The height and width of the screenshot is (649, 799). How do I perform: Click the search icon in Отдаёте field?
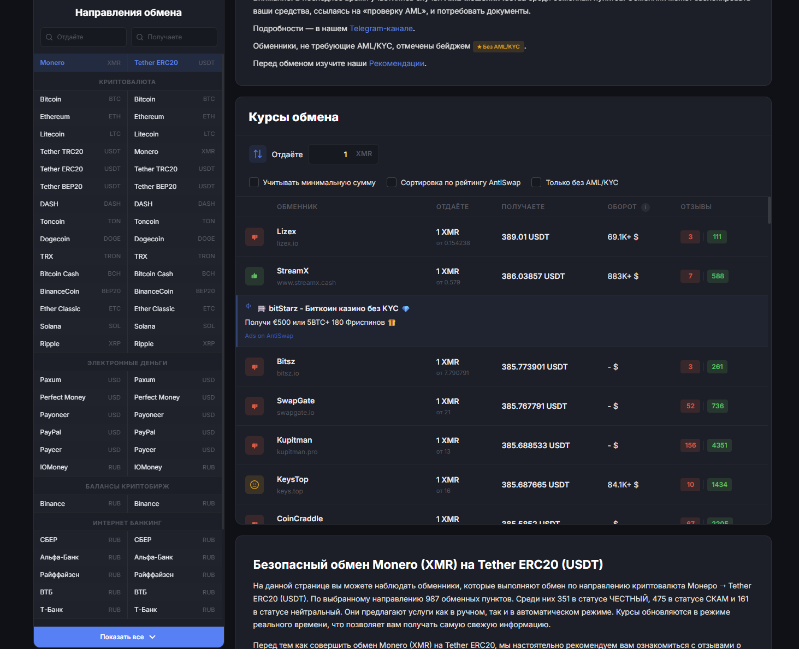pyautogui.click(x=50, y=37)
